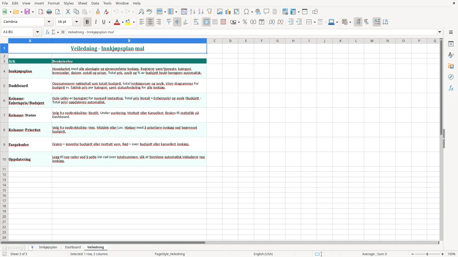Viewport: 458px width, 257px height.
Task: Apply the red font color
Action: pyautogui.click(x=117, y=22)
